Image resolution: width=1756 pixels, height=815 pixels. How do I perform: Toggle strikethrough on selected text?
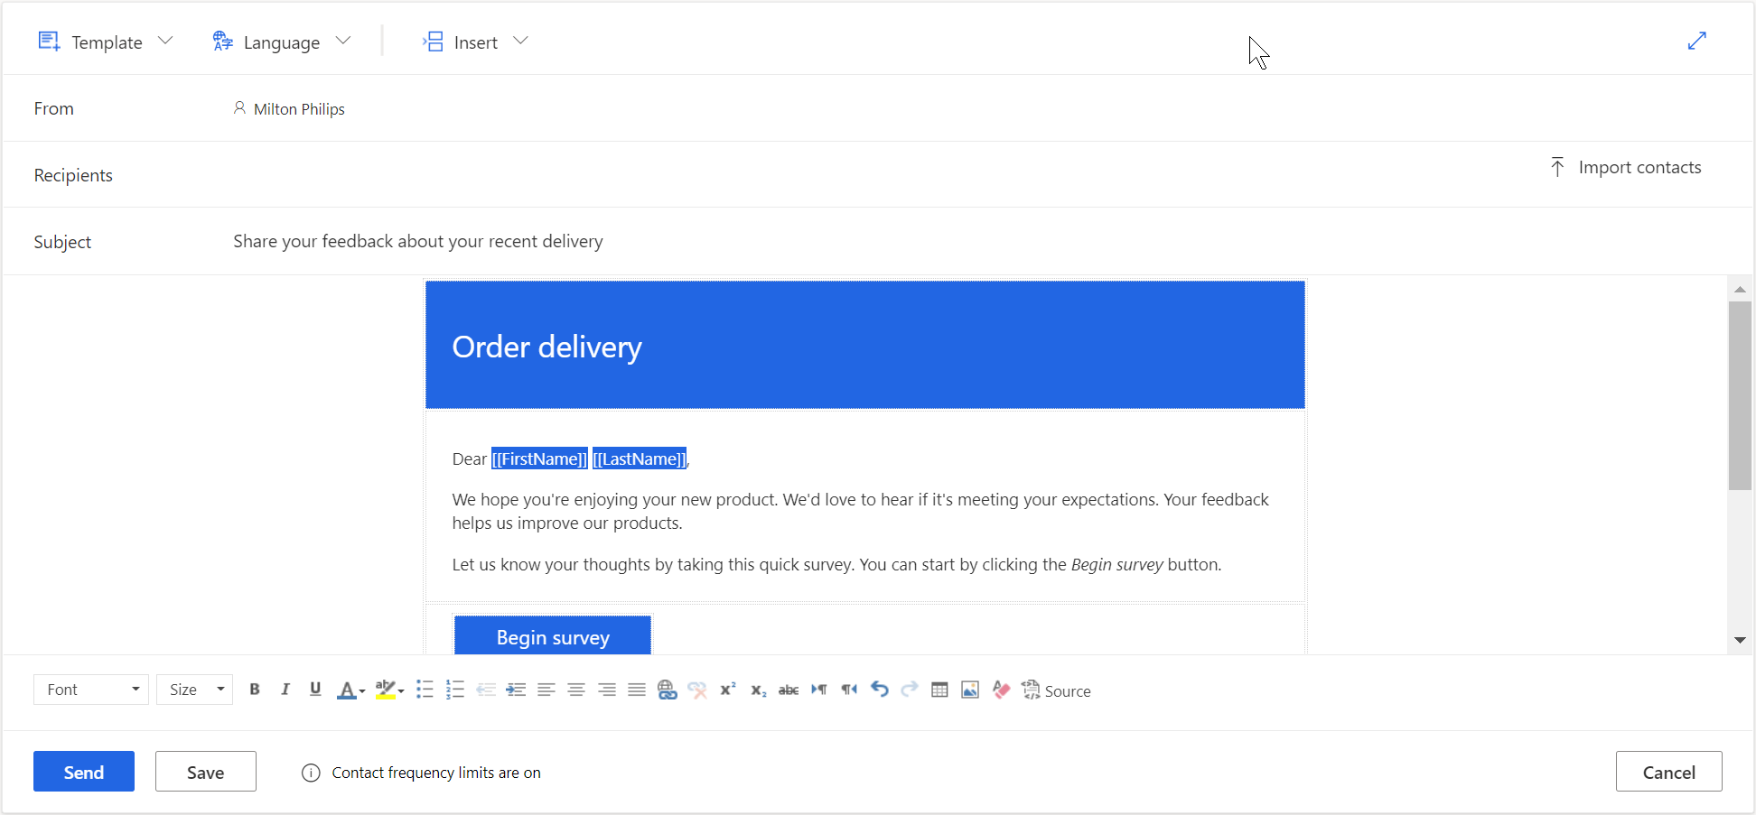(x=788, y=690)
